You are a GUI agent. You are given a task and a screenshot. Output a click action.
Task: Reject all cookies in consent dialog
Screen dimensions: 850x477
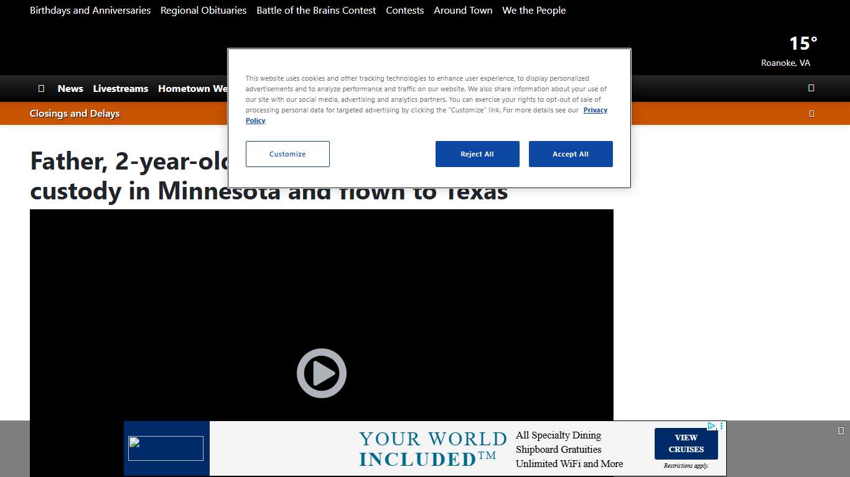[x=477, y=154]
